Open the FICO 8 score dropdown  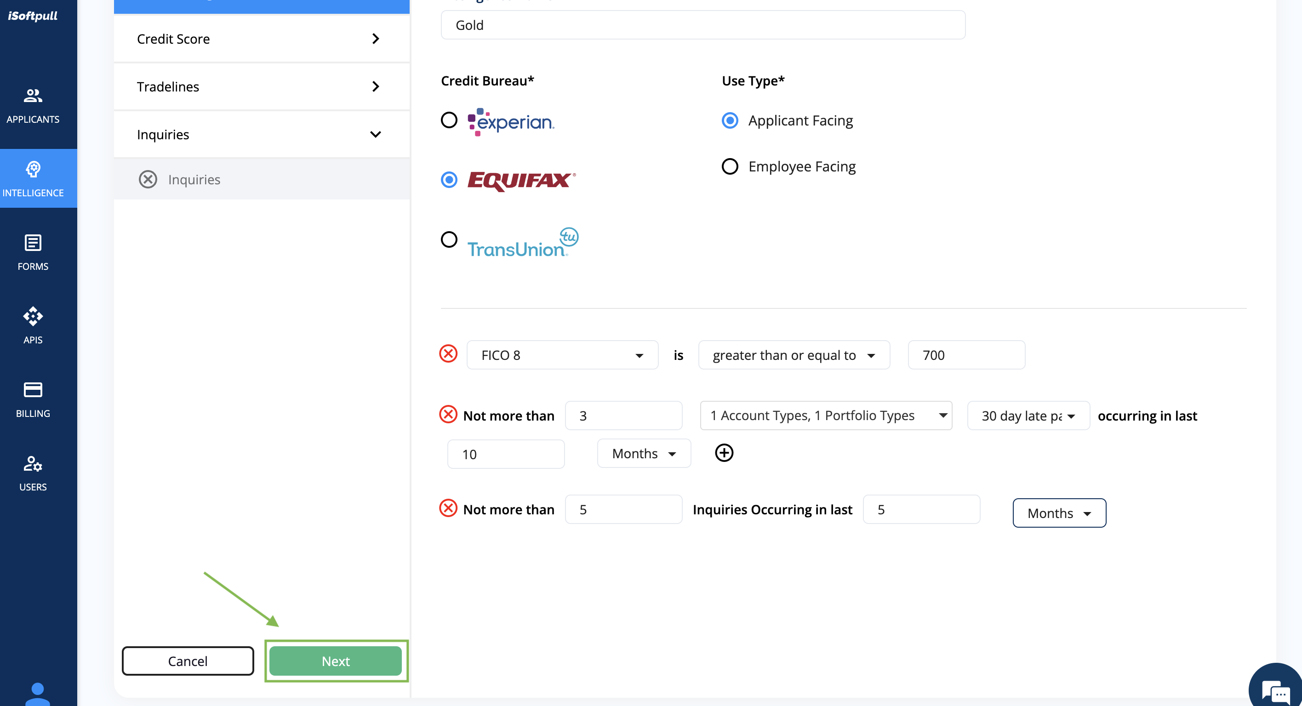tap(562, 355)
